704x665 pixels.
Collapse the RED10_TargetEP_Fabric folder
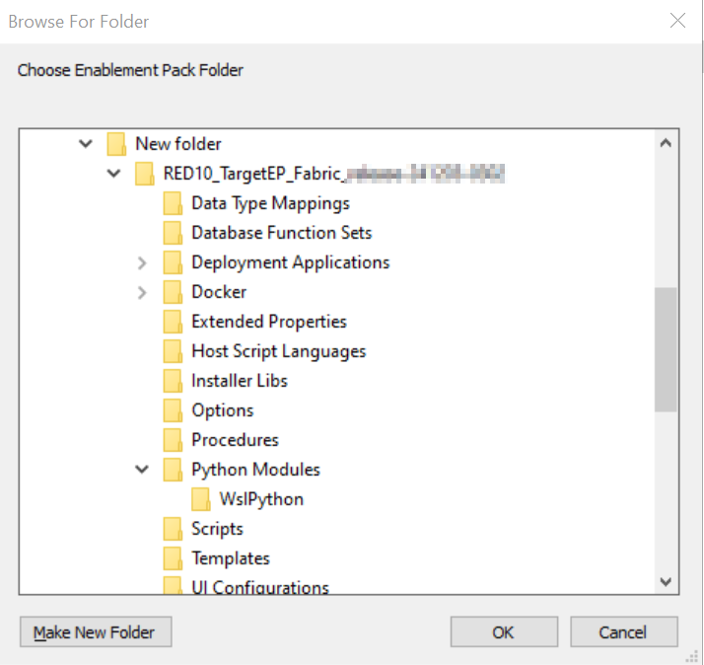[x=113, y=174]
